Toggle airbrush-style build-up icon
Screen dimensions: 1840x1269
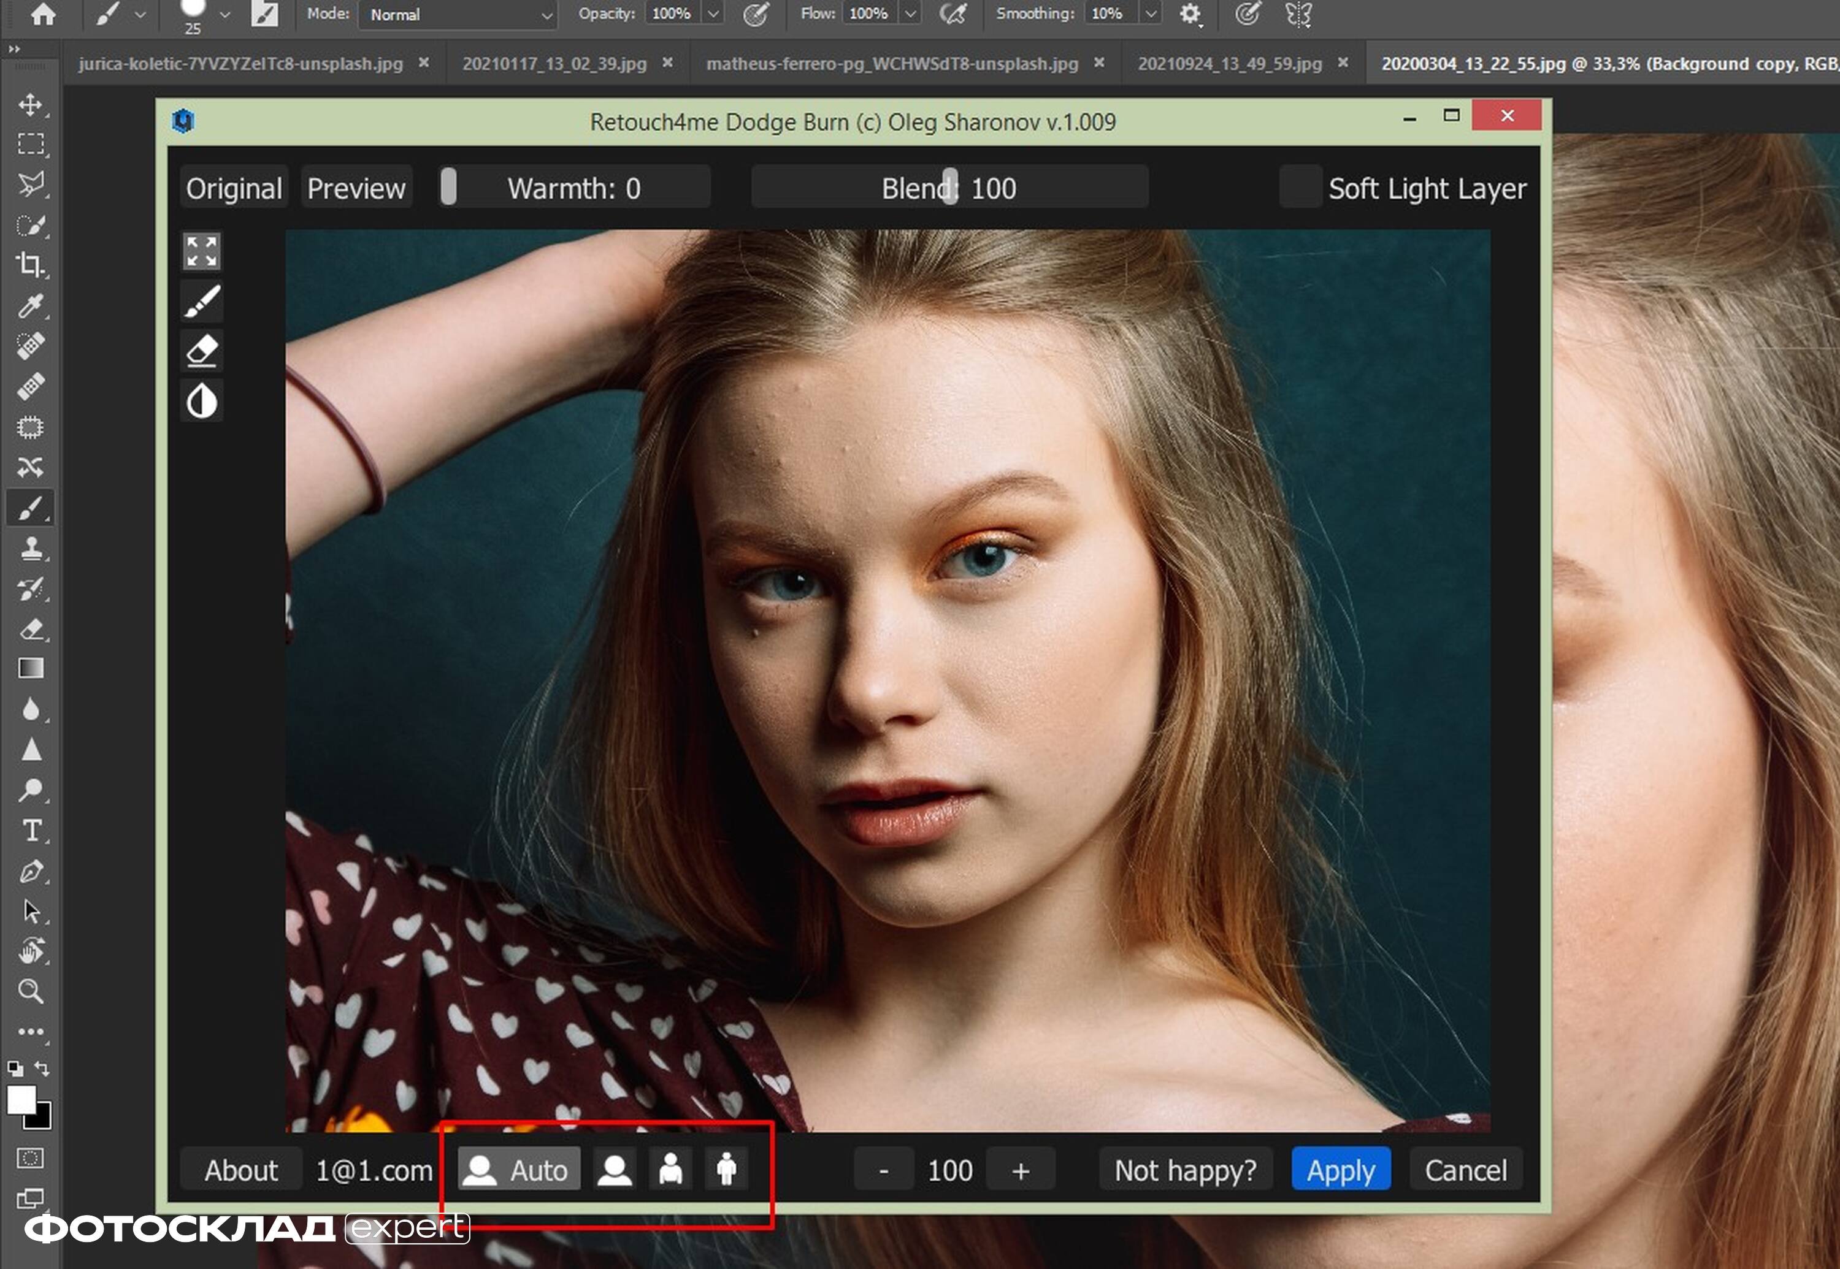(x=953, y=14)
